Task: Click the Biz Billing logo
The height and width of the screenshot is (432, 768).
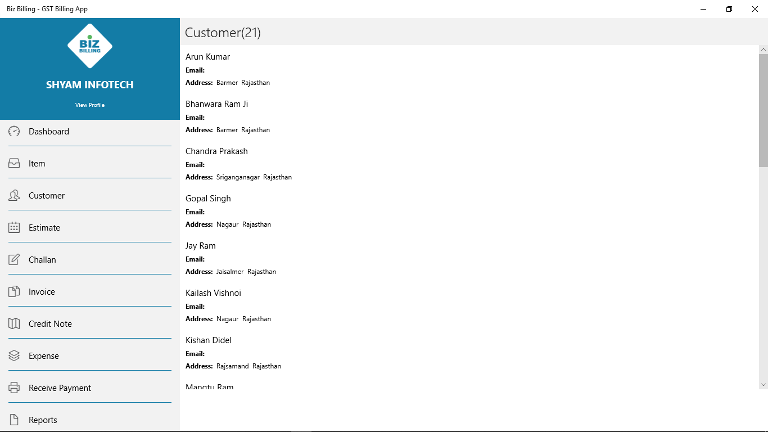Action: [90, 46]
